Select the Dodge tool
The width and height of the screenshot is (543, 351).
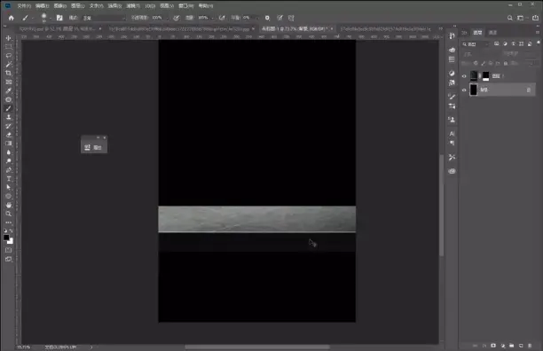(9, 161)
